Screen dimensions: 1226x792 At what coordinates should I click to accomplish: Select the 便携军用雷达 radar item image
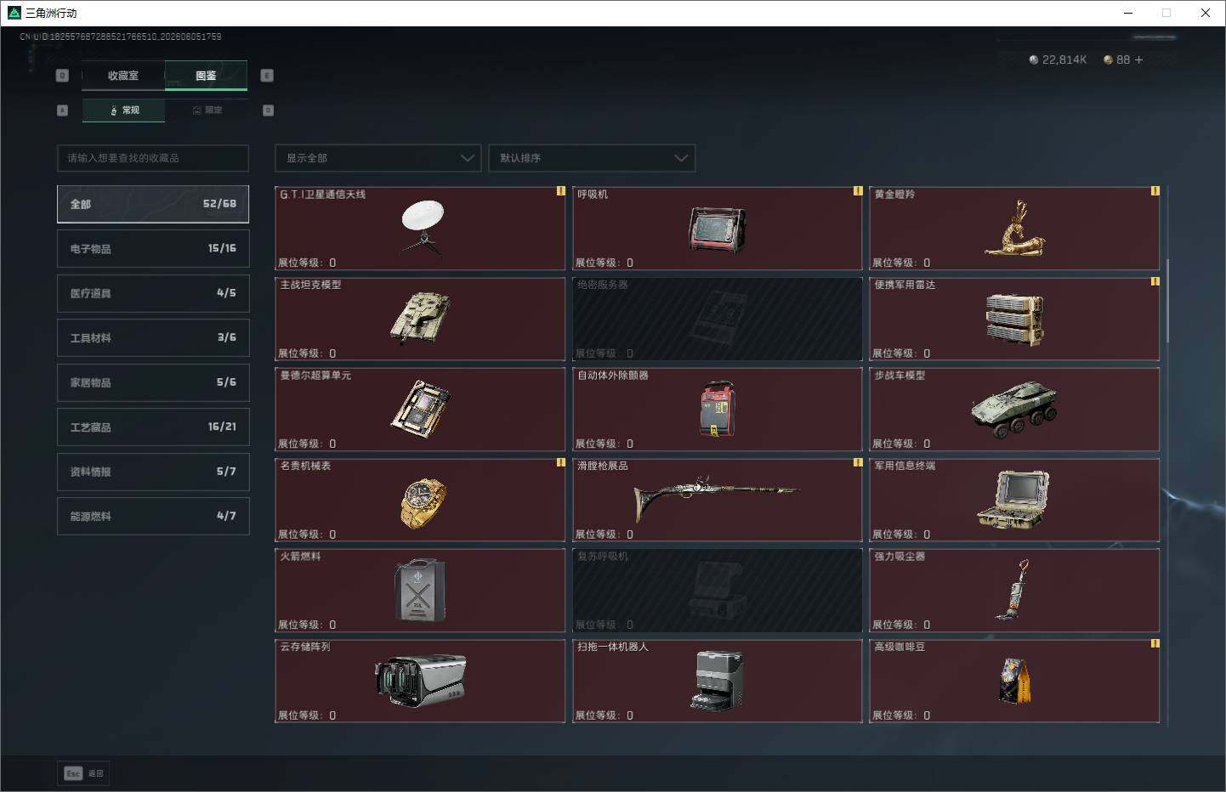coord(1014,320)
